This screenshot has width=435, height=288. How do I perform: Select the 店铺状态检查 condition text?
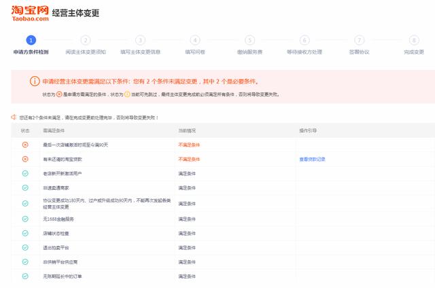[56, 234]
